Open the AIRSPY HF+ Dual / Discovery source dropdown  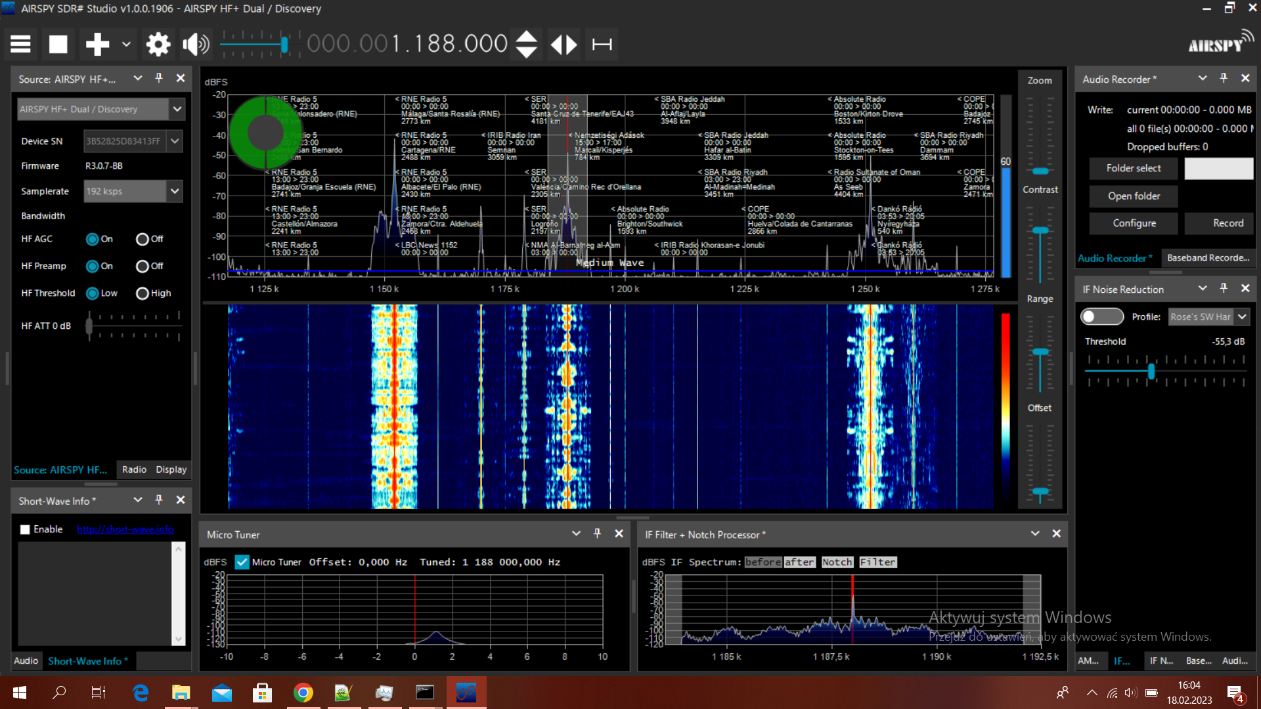point(177,109)
